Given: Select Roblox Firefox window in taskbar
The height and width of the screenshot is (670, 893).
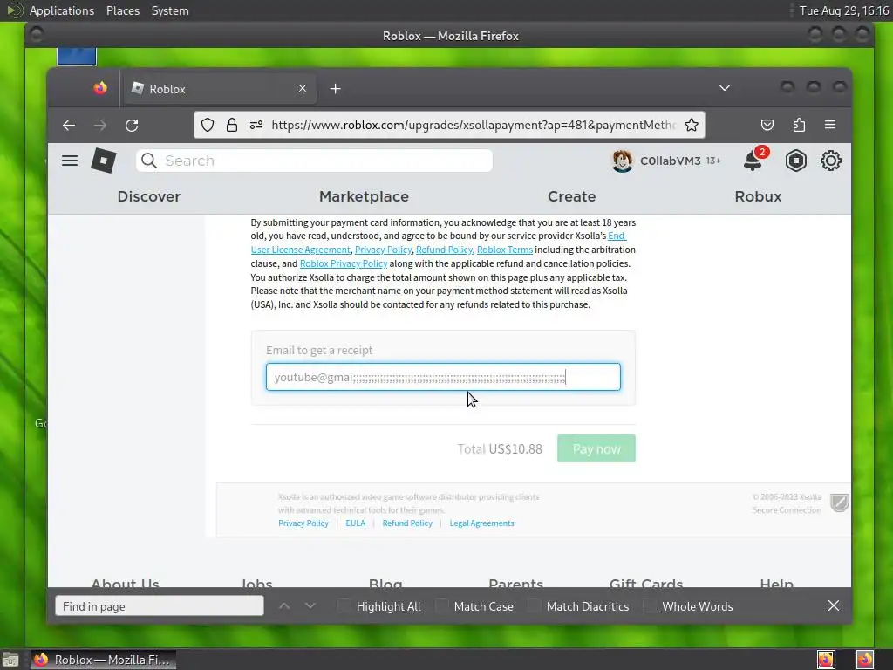Looking at the screenshot, I should 103,660.
